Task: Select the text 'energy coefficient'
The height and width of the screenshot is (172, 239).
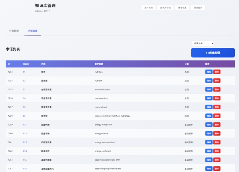Action: (x=103, y=151)
